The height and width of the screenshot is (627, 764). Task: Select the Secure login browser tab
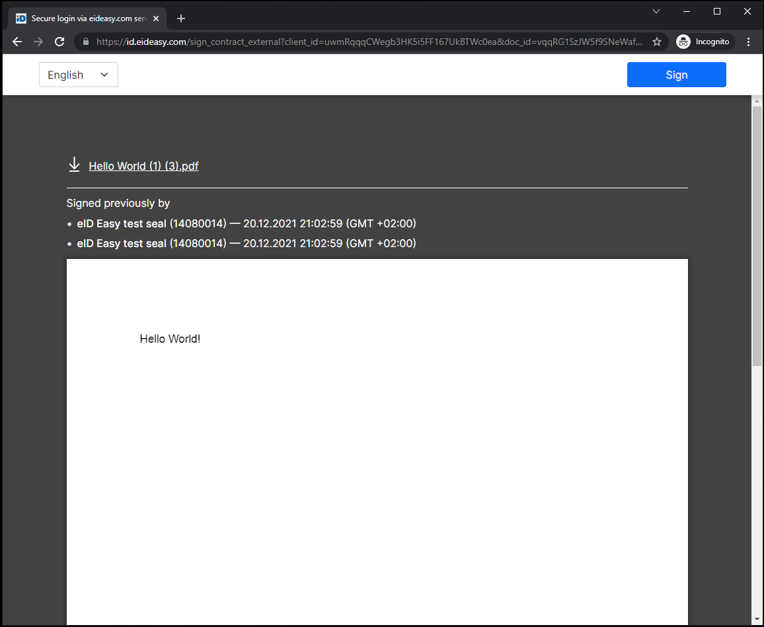86,18
